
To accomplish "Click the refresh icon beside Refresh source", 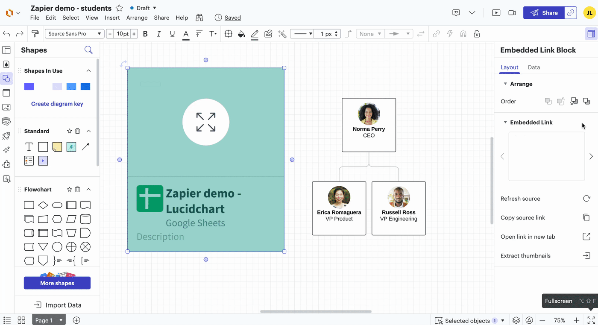I will coord(587,199).
